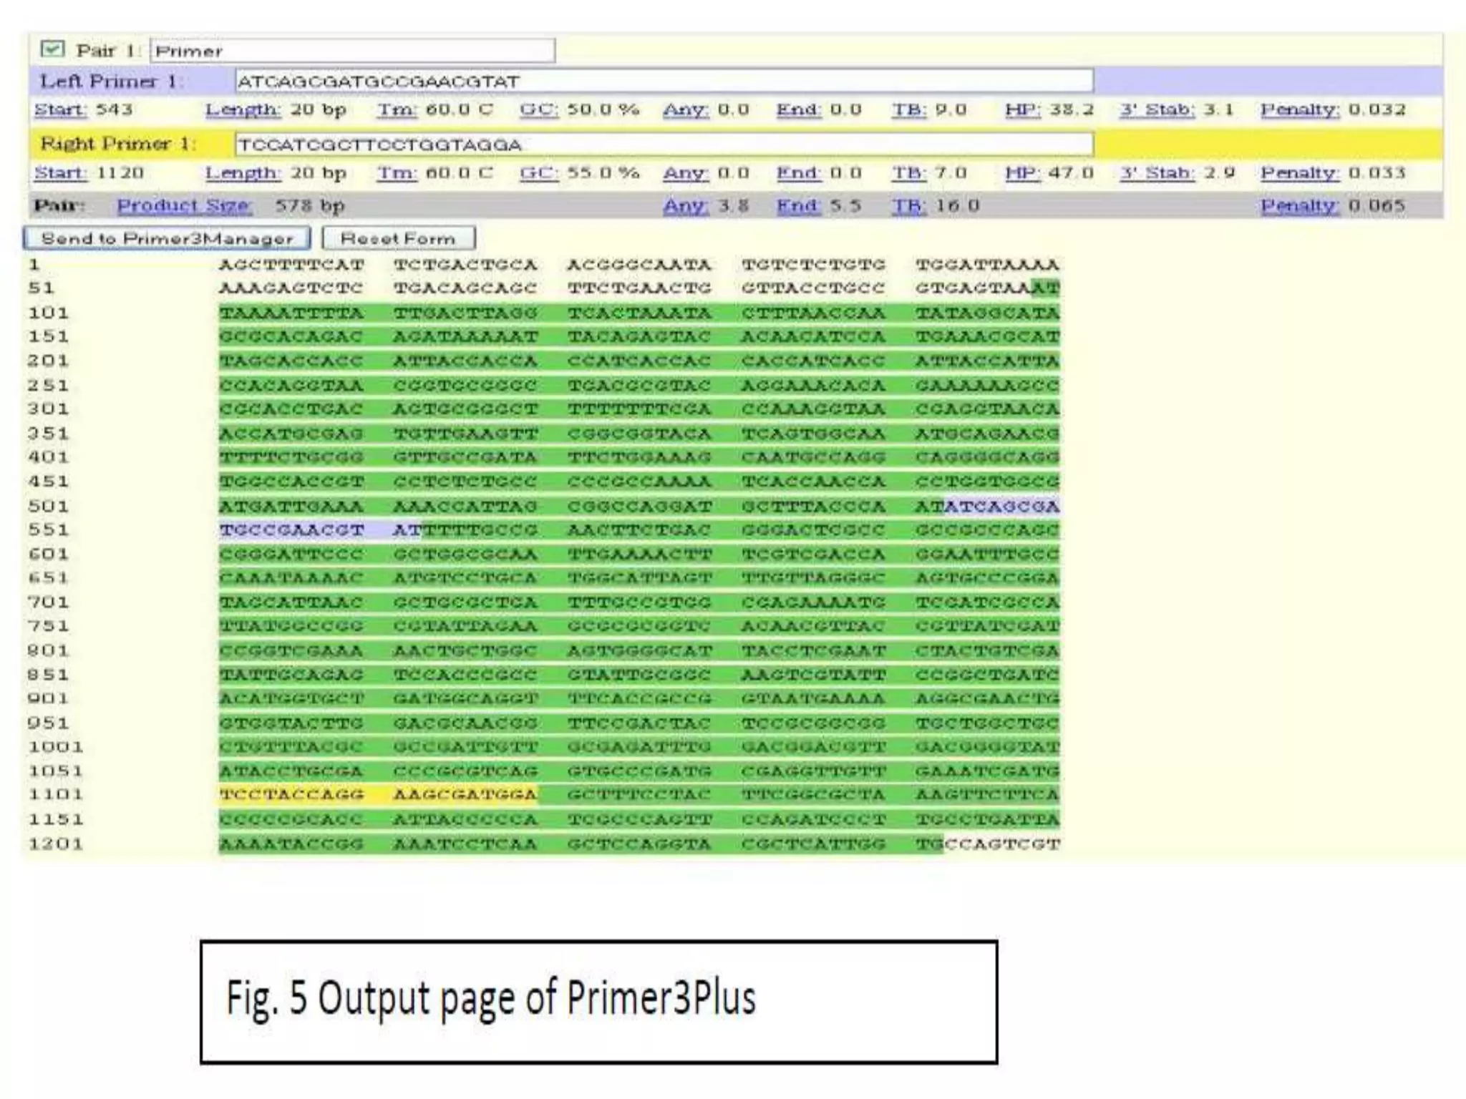Image resolution: width=1466 pixels, height=1099 pixels.
Task: Toggle the Pair 1 checkbox
Action: pos(52,49)
